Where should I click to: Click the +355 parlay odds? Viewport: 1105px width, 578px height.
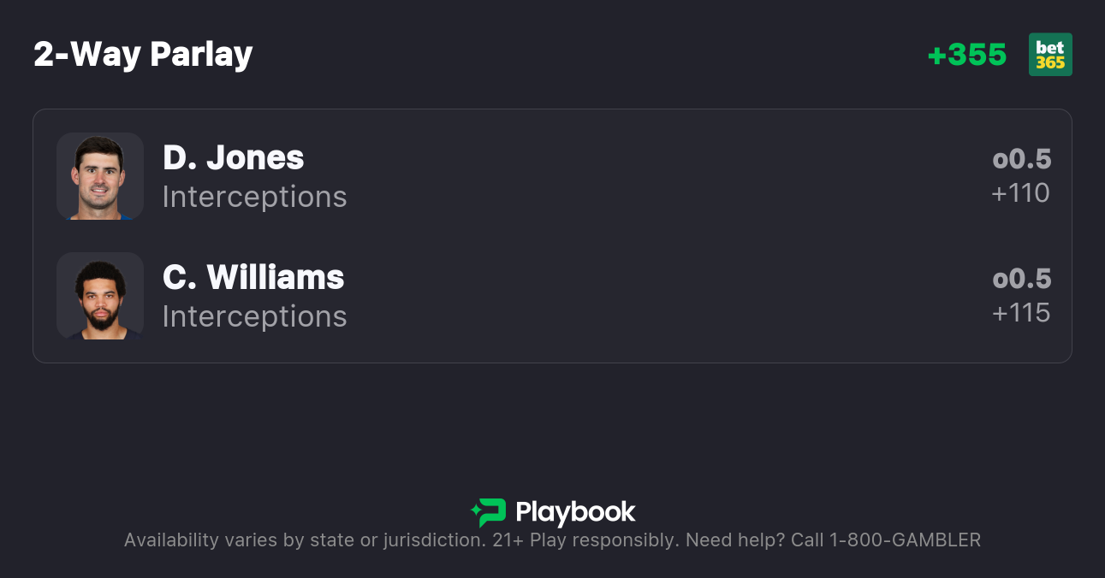tap(967, 55)
